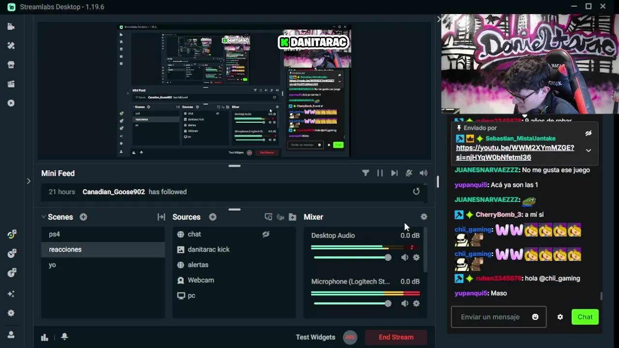Open the Themes library sidebar icon
The height and width of the screenshot is (348, 619).
pos(11,45)
